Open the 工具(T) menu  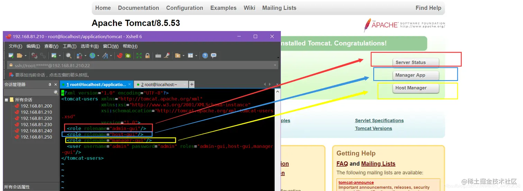point(70,46)
